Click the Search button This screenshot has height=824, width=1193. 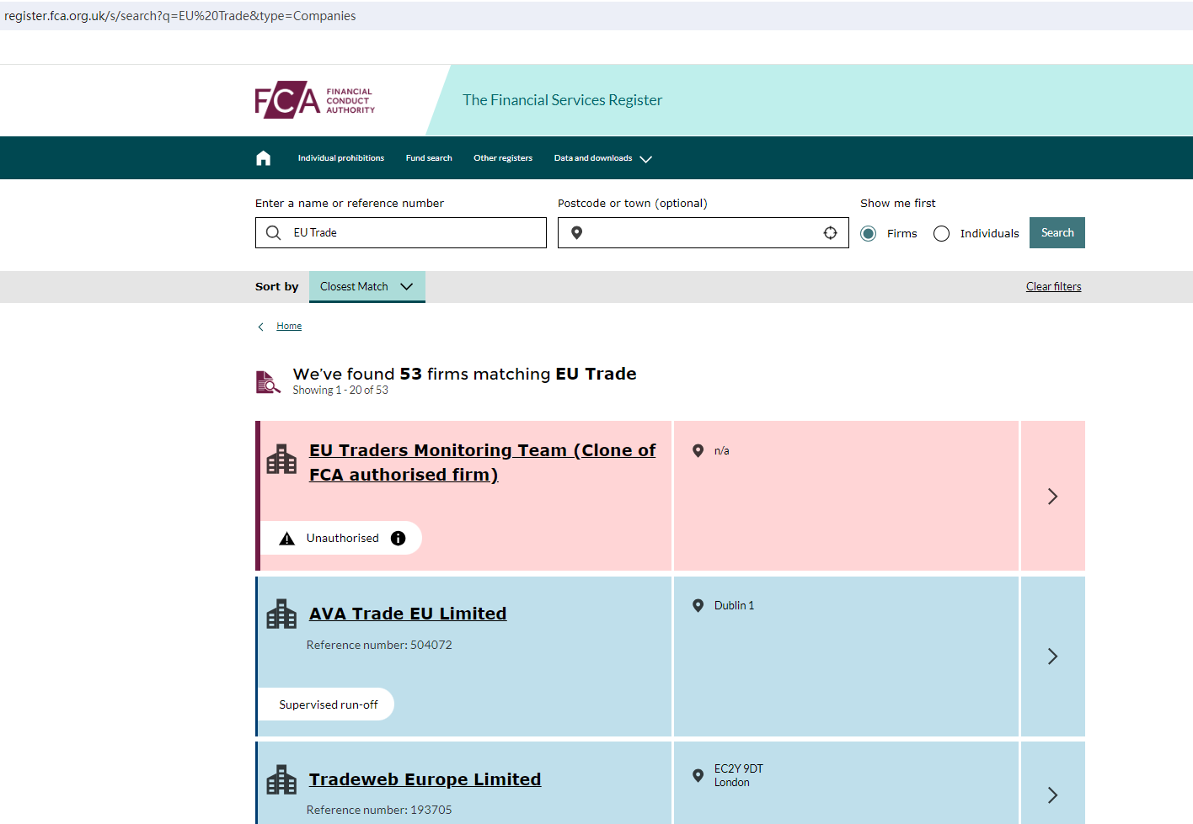pyautogui.click(x=1057, y=233)
